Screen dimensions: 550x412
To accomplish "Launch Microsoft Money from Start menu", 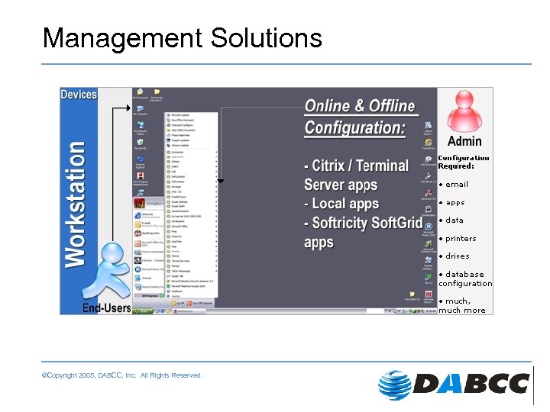I will (x=149, y=269).
